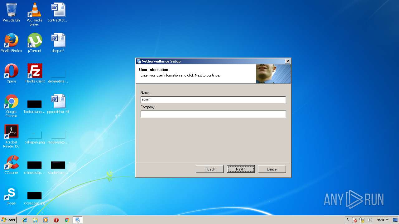
Task: Select the bettermana file icon
Action: [x=34, y=106]
